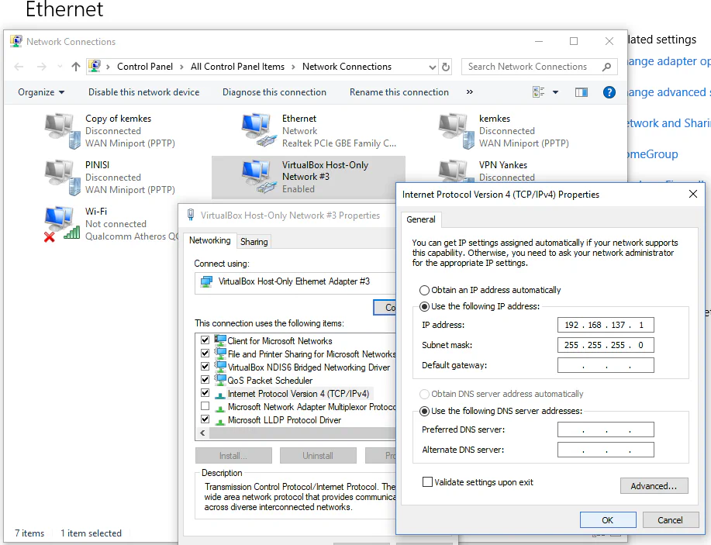
Task: Click Diagnose this connection
Action: pos(274,92)
